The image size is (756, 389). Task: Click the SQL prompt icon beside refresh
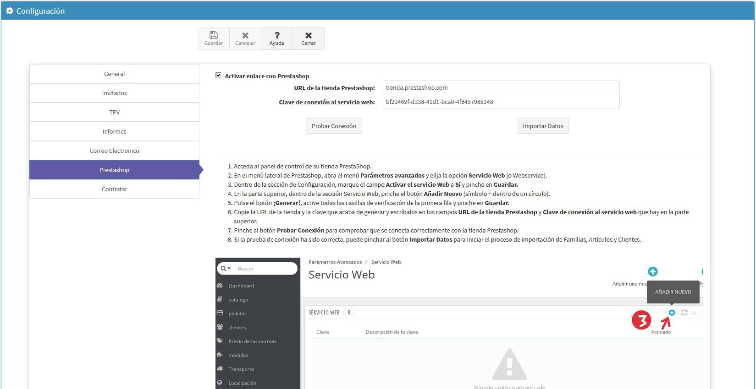click(x=696, y=313)
